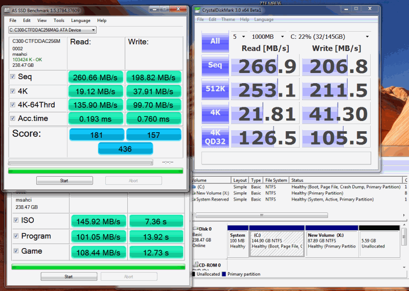Screen dimensions: 409x291
Task: Open Theme menu in CrystalDiskMark
Action: click(228, 19)
